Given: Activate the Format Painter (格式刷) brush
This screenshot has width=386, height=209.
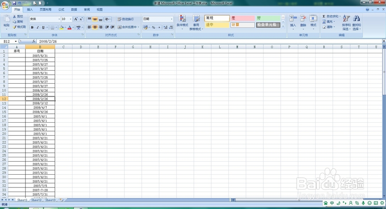Looking at the screenshot, I should click(19, 27).
